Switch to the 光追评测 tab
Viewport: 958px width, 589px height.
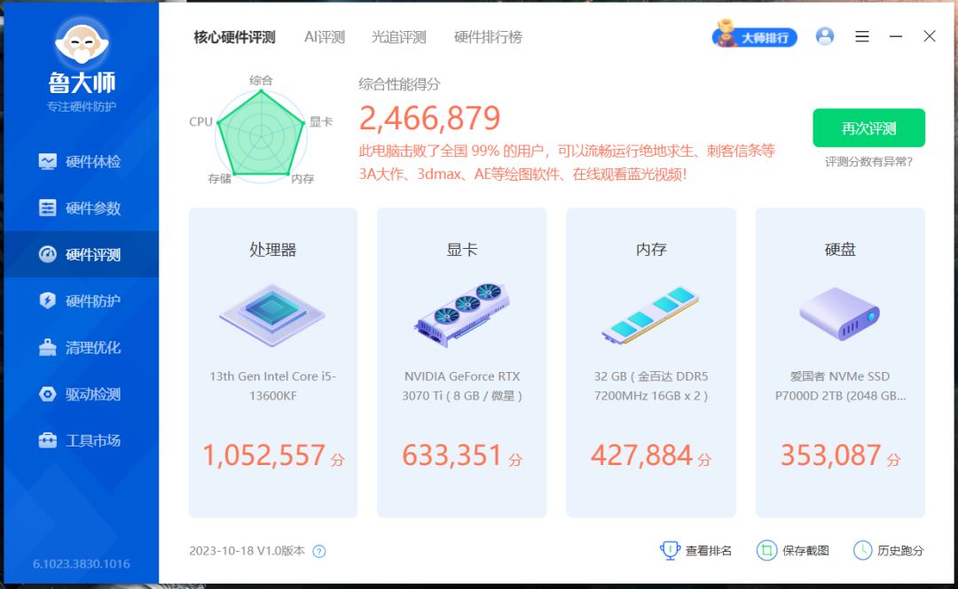click(x=399, y=37)
